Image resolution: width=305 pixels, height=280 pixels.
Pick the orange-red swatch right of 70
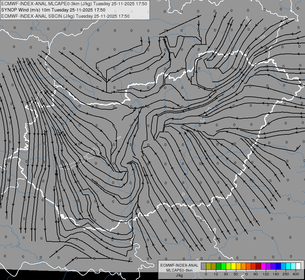249,266
